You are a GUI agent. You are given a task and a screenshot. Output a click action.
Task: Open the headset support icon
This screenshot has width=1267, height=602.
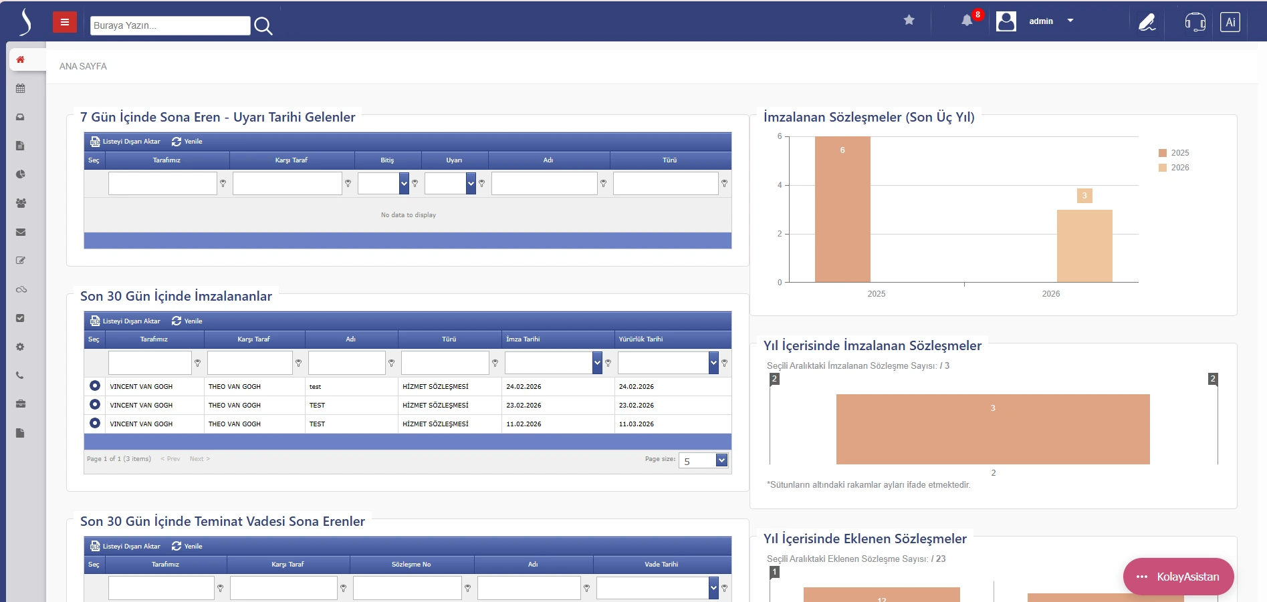(1195, 22)
